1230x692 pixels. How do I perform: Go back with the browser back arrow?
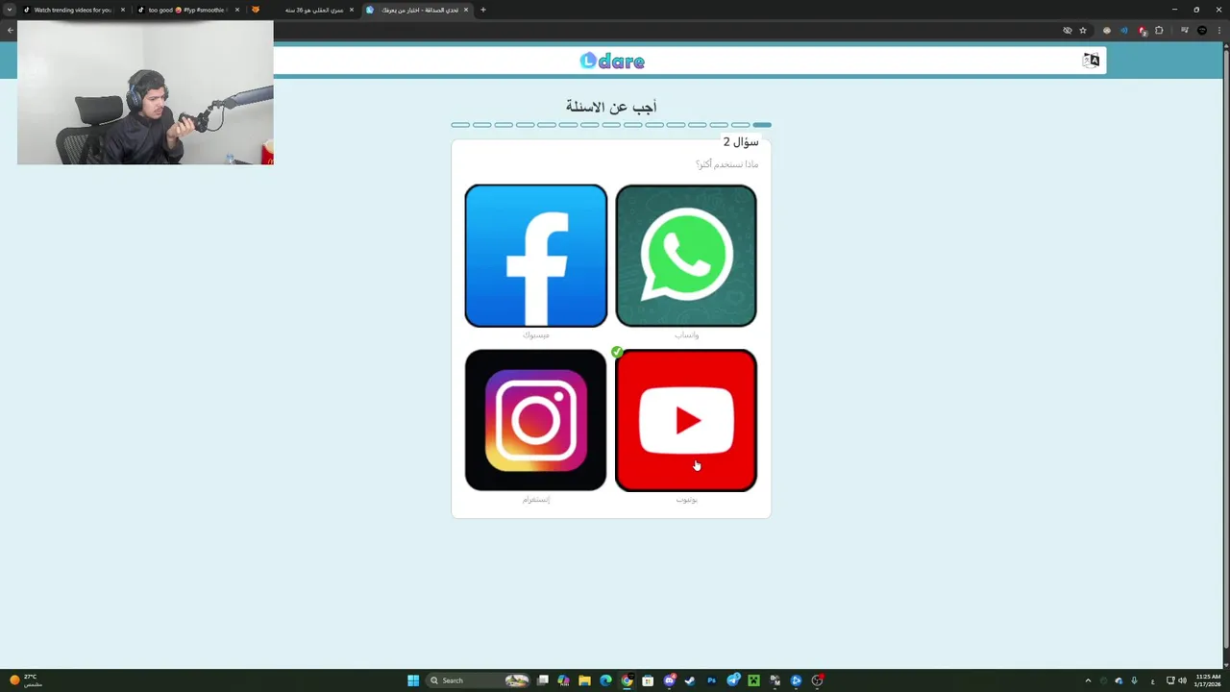point(10,30)
